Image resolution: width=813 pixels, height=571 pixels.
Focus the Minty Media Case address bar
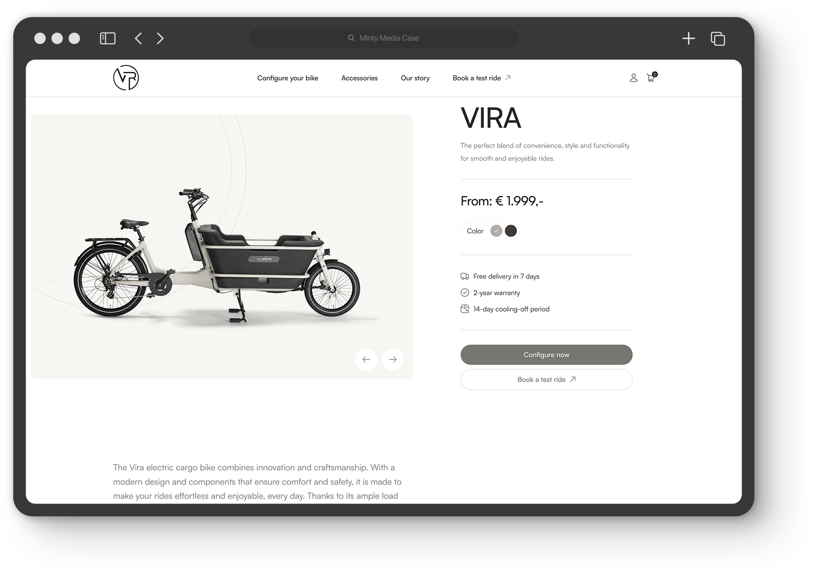coord(384,38)
